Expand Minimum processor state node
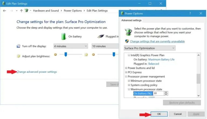The height and width of the screenshot is (119, 207). [129, 81]
